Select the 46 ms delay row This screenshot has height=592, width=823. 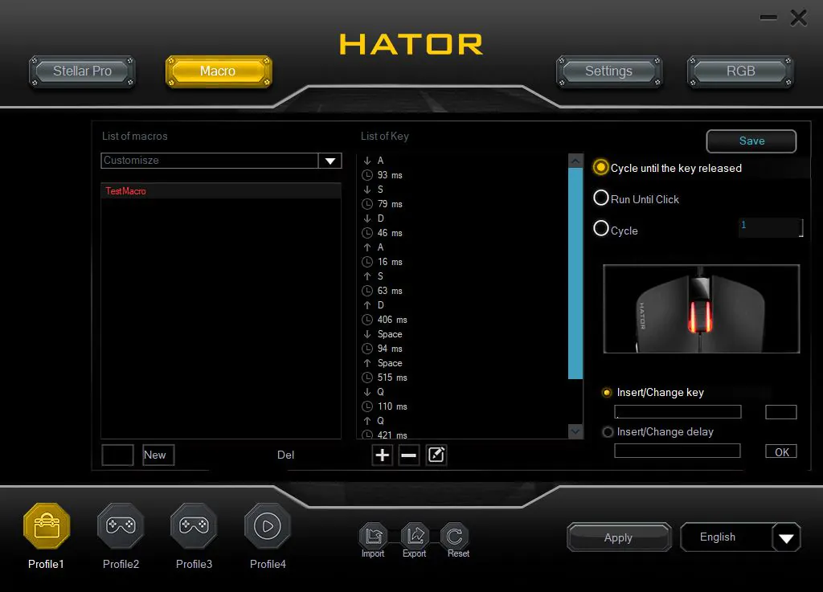point(464,233)
